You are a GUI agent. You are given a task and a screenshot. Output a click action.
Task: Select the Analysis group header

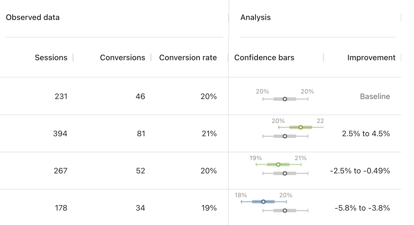click(255, 17)
